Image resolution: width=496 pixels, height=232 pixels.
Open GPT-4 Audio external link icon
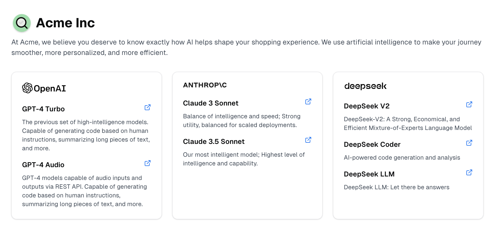coord(148,163)
